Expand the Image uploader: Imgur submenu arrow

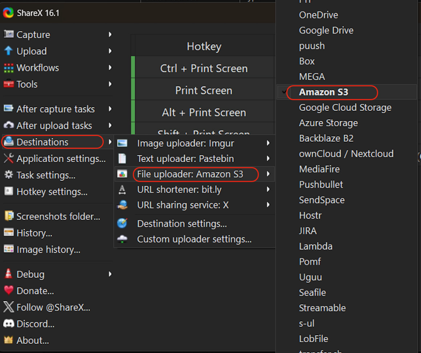[268, 143]
